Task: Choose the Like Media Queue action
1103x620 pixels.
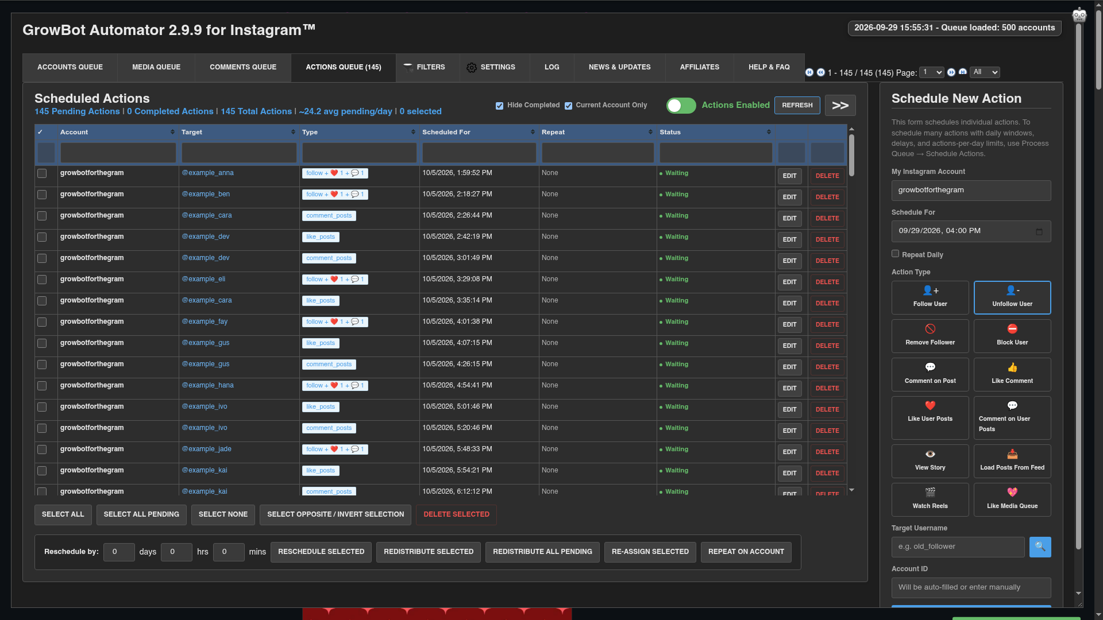Action: pos(1012,499)
